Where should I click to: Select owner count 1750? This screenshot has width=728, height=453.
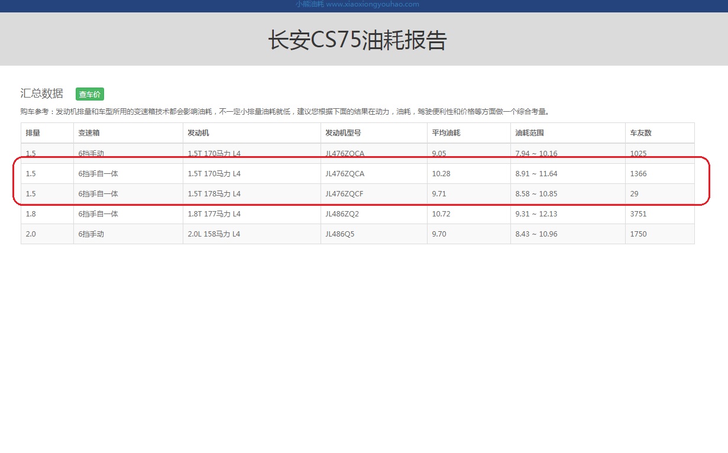pyautogui.click(x=639, y=234)
